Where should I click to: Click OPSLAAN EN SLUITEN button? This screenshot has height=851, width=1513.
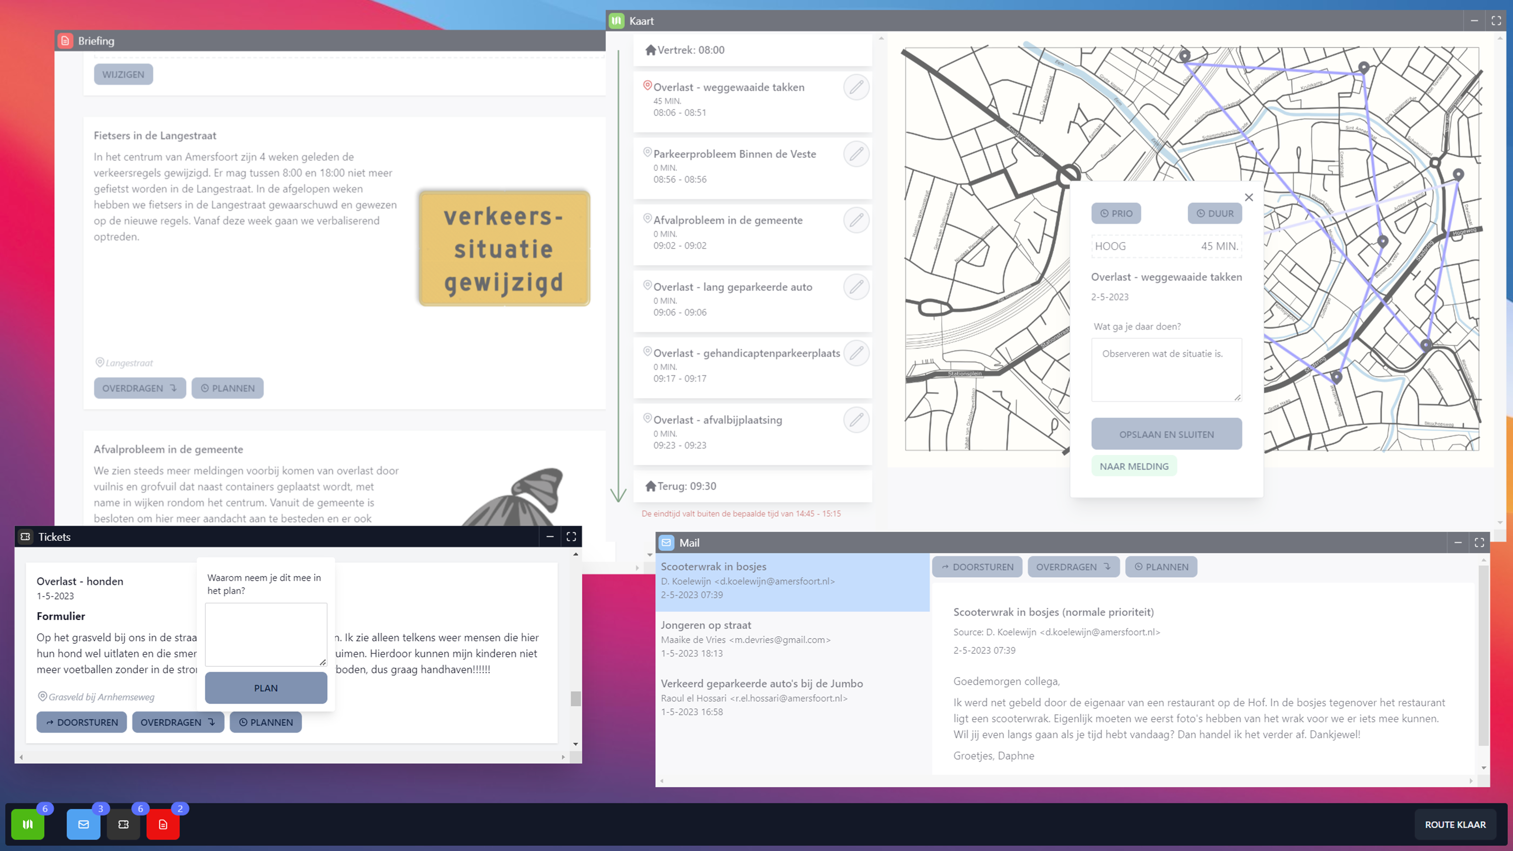point(1166,434)
